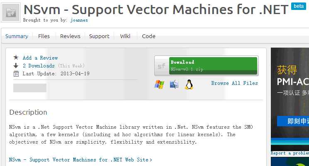This screenshot has width=309, height=166.
Task: Open the Summary tab
Action: [17, 36]
